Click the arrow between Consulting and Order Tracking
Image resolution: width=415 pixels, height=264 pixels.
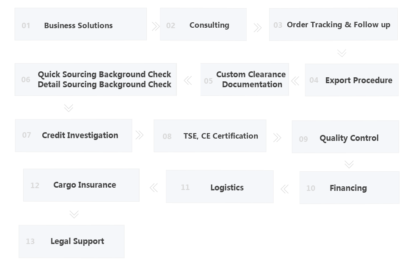258,28
